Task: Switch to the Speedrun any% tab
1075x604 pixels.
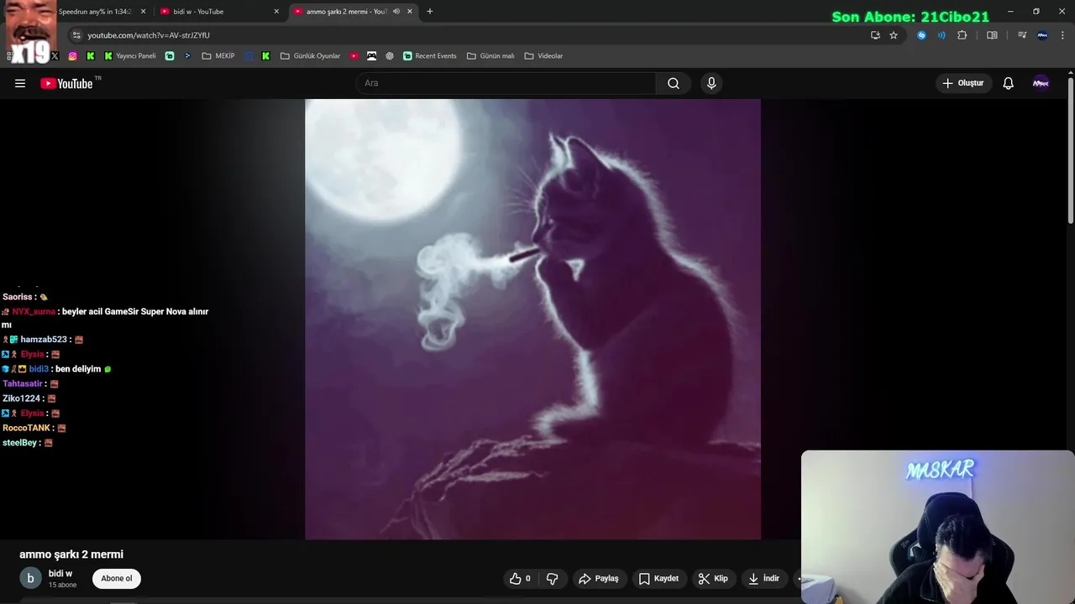Action: pyautogui.click(x=95, y=12)
